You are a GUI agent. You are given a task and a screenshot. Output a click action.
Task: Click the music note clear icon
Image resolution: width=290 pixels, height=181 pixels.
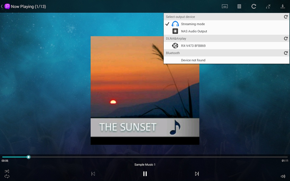pyautogui.click(x=268, y=6)
